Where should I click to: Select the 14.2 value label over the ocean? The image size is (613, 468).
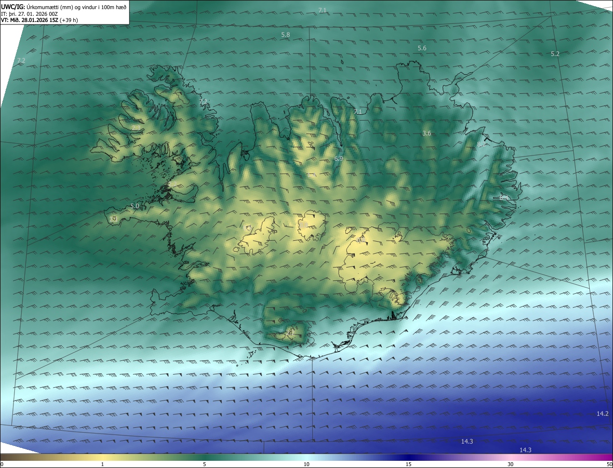pos(602,414)
